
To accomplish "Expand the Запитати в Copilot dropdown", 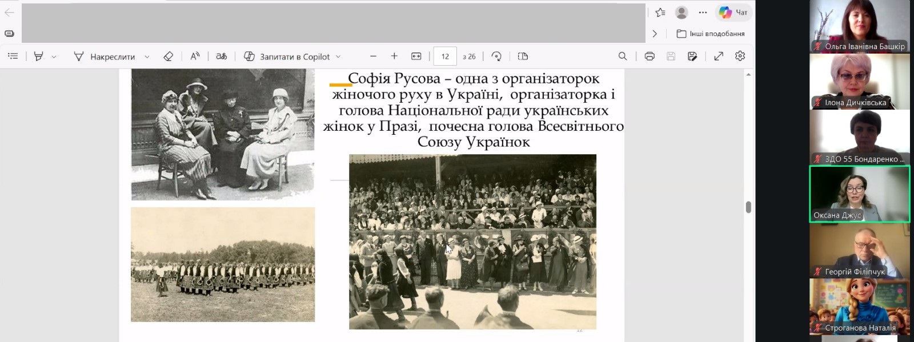I will point(338,57).
